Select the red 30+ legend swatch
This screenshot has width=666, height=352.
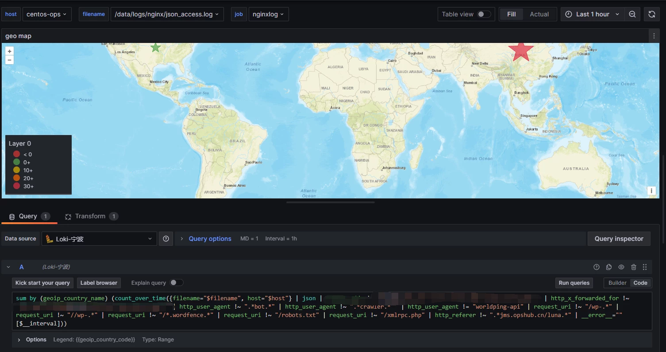point(17,186)
